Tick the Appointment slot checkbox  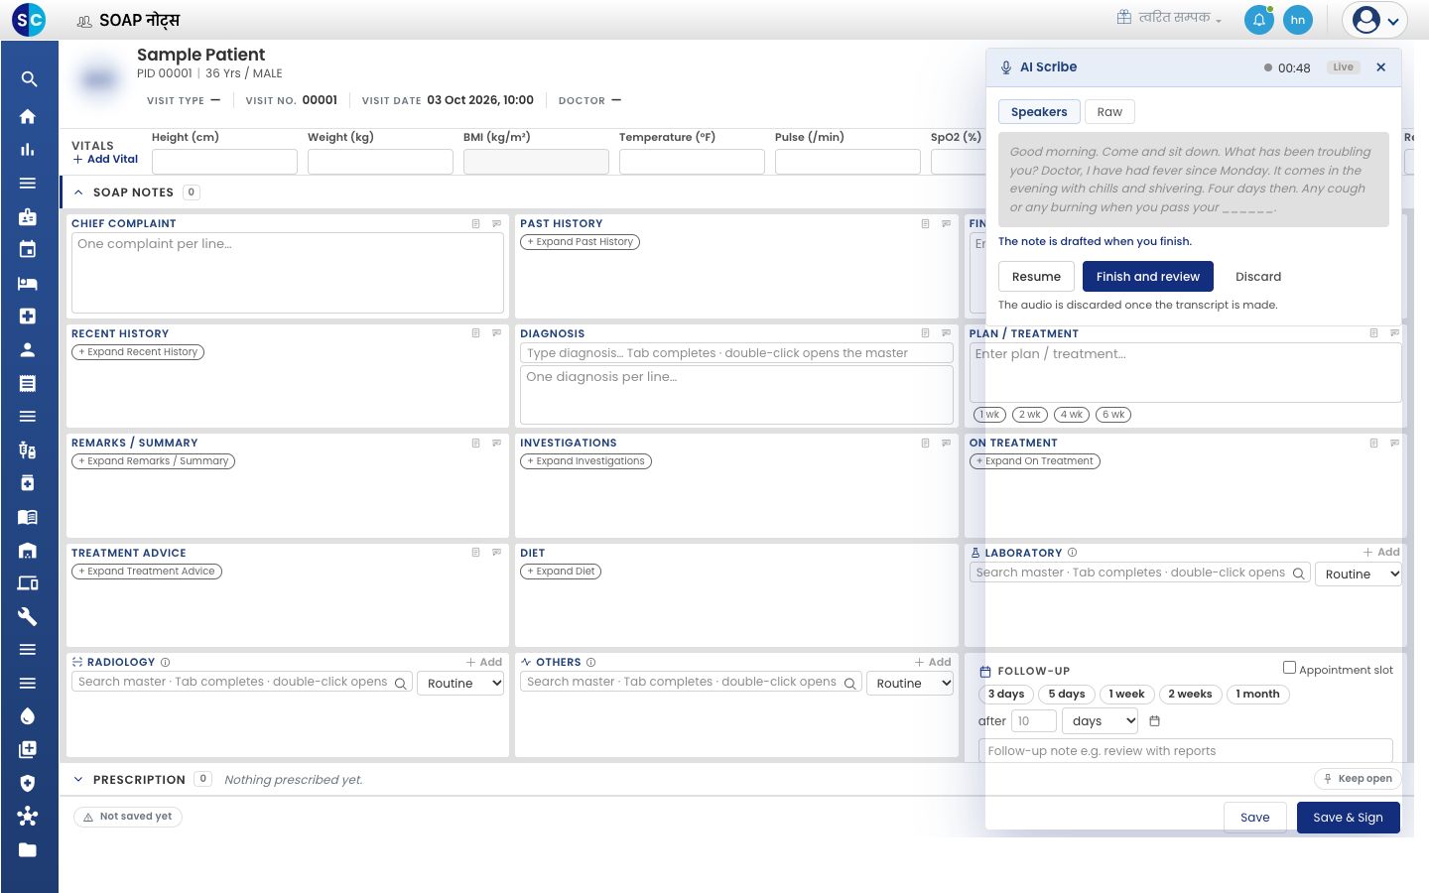click(1289, 668)
